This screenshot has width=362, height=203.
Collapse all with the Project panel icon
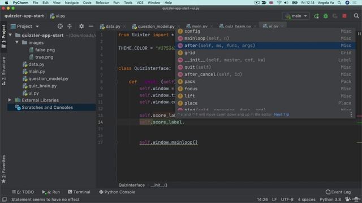(x=70, y=27)
